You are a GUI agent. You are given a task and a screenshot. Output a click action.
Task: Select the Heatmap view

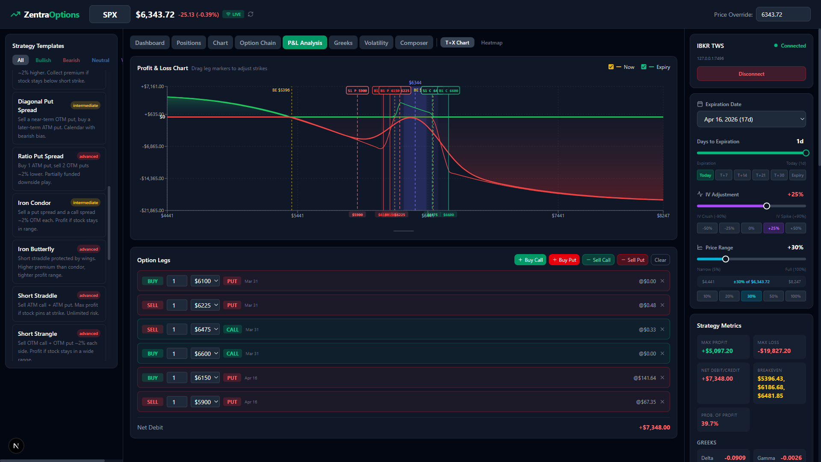click(492, 43)
